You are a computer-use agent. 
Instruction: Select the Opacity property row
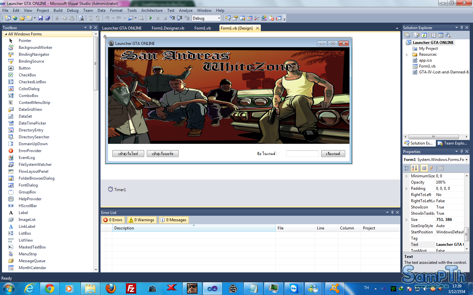coord(434,182)
